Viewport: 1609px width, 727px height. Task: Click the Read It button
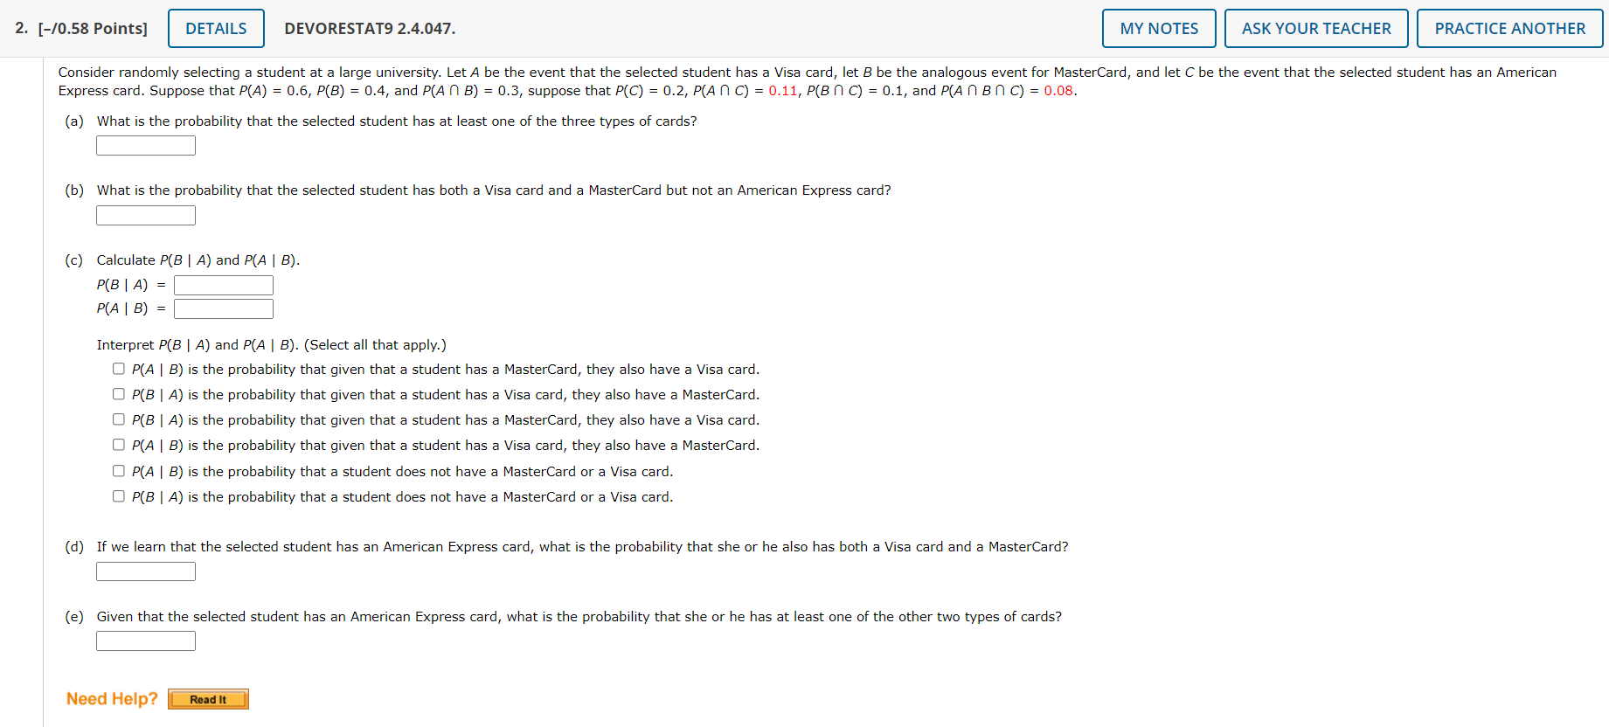207,698
